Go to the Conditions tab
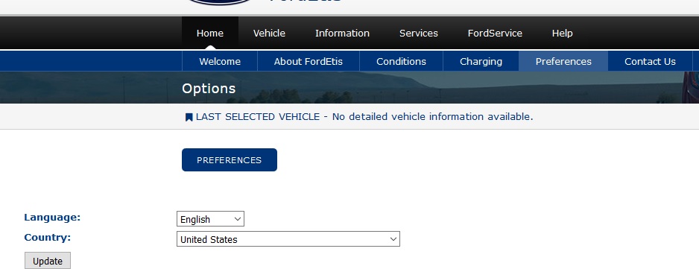 pyautogui.click(x=401, y=62)
